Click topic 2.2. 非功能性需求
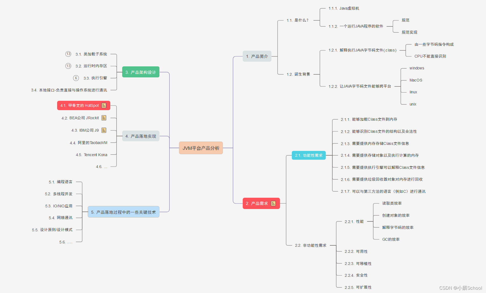The width and height of the screenshot is (486, 293). (x=310, y=245)
